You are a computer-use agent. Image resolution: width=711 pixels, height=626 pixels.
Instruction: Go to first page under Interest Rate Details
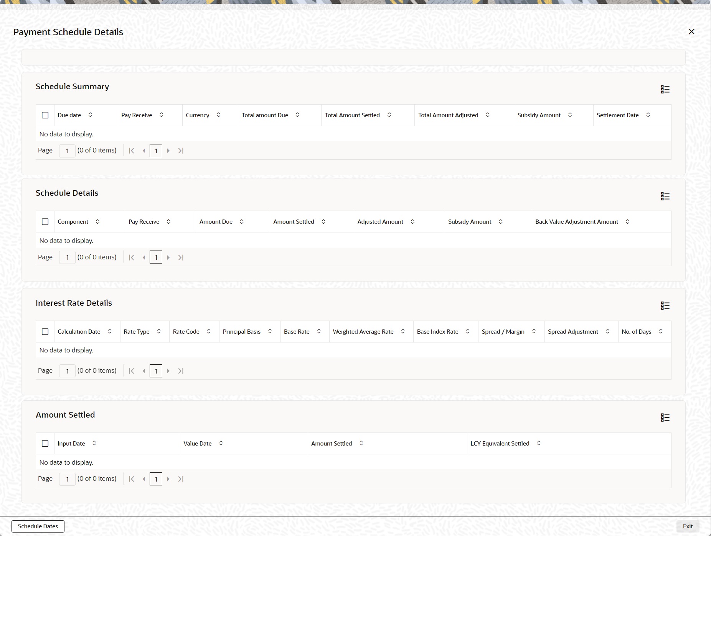[x=131, y=370]
